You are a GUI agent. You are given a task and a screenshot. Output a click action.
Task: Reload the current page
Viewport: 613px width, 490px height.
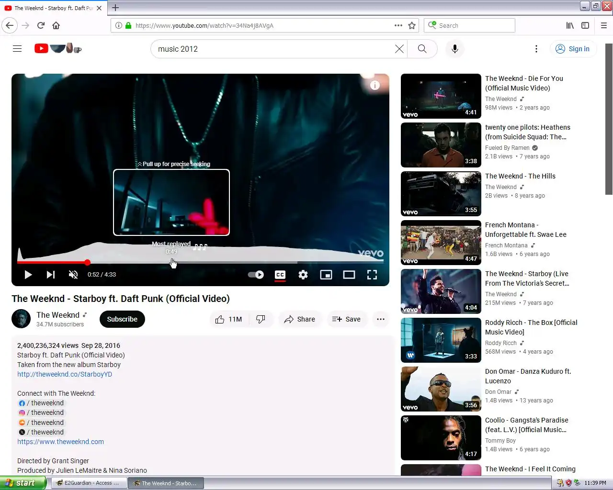tap(41, 25)
